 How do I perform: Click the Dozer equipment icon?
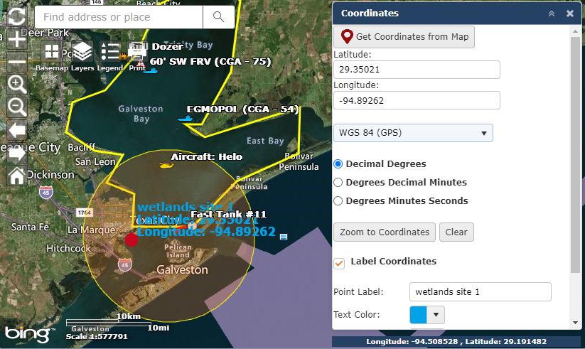tap(123, 56)
